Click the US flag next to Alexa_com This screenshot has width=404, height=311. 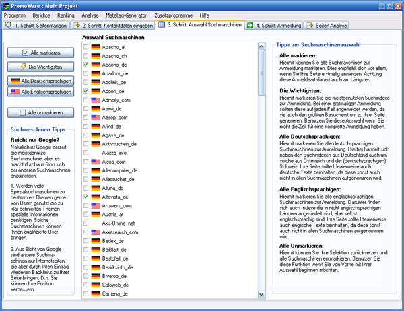coord(96,162)
